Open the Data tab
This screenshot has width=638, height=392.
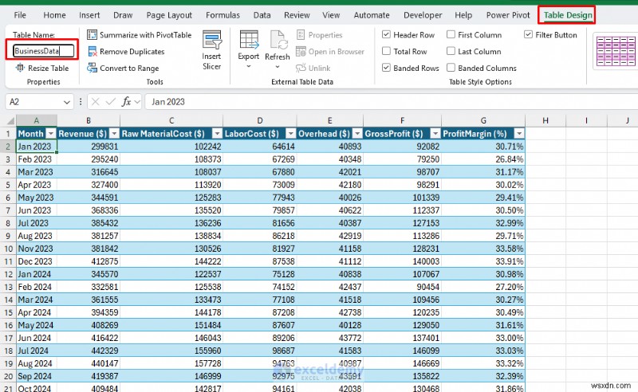click(262, 15)
